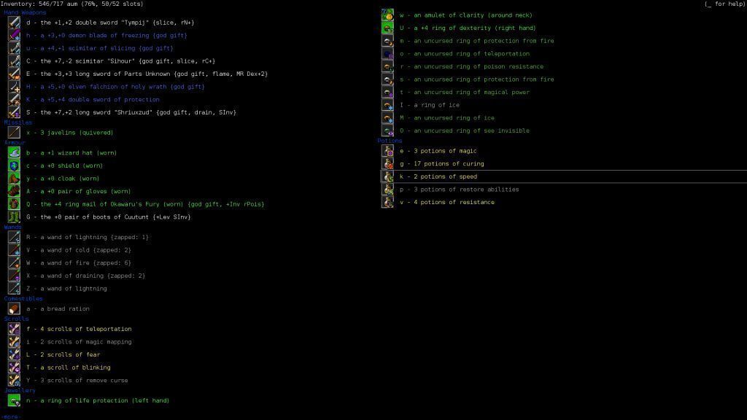
Task: Click the ring of poison resistance icon
Action: 387,66
